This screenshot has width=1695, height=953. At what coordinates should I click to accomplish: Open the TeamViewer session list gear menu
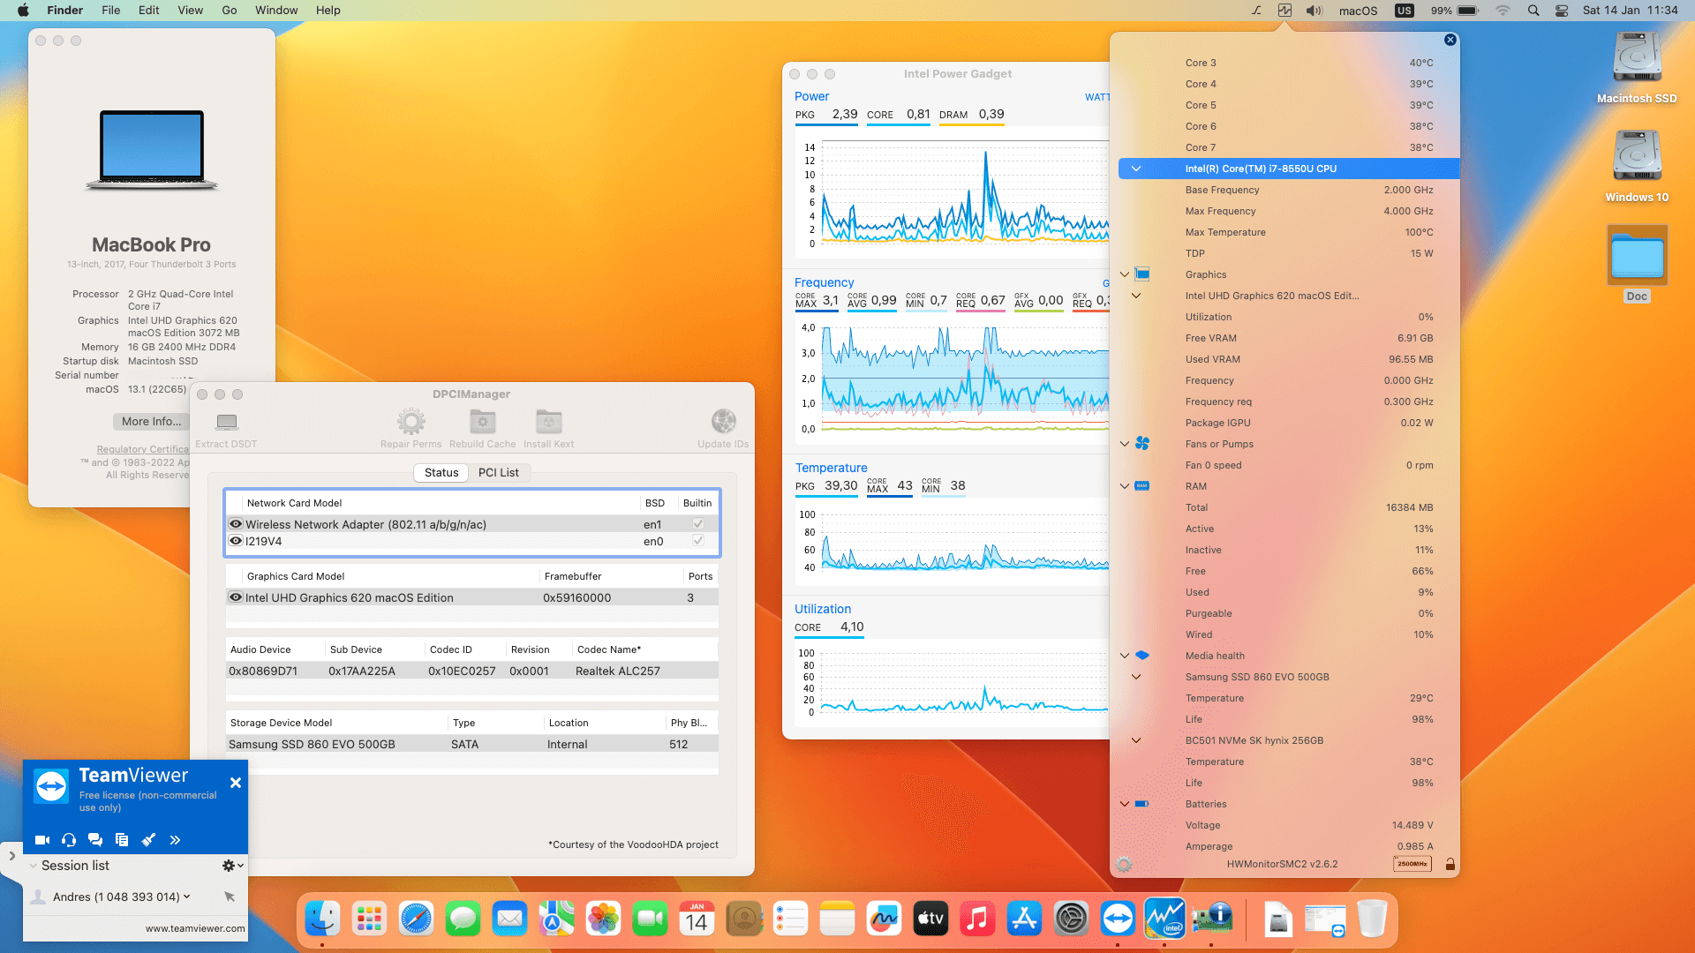(232, 866)
